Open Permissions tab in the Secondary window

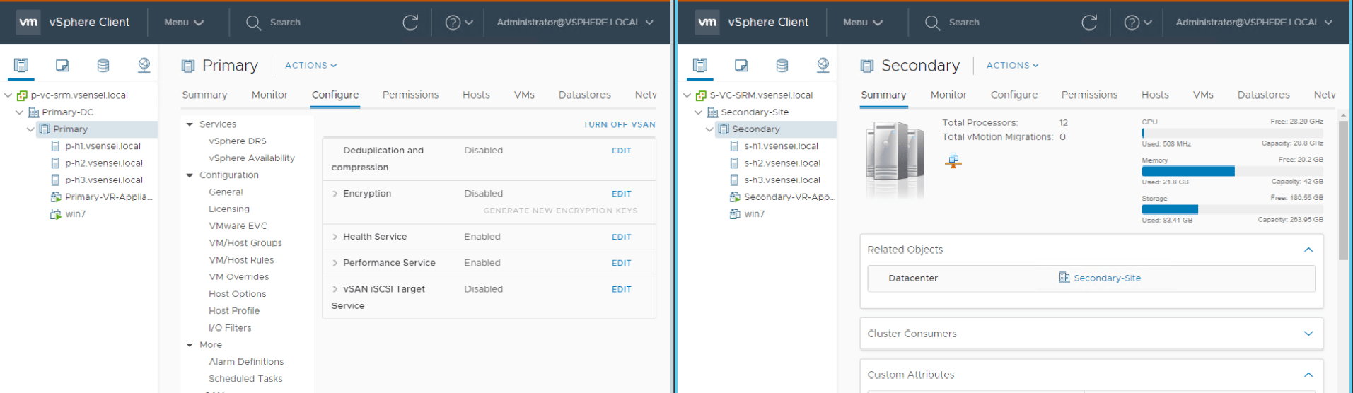tap(1088, 95)
